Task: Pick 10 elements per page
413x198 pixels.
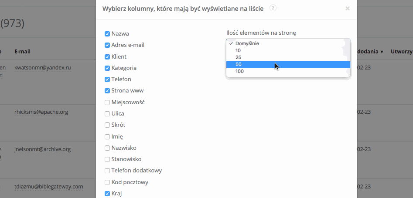Action: click(238, 50)
